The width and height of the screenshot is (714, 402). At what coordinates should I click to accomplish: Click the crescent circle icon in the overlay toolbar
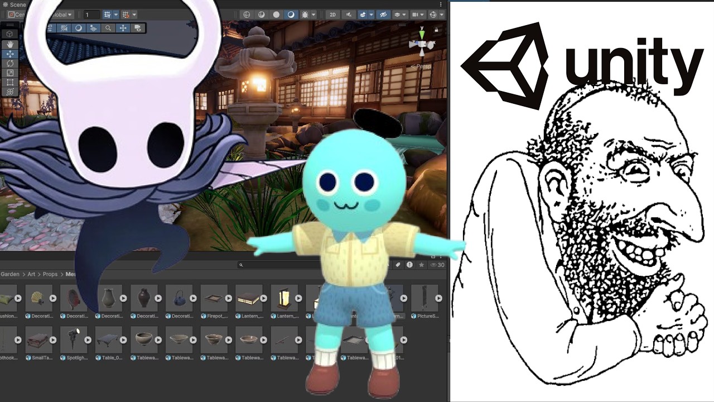[x=79, y=28]
